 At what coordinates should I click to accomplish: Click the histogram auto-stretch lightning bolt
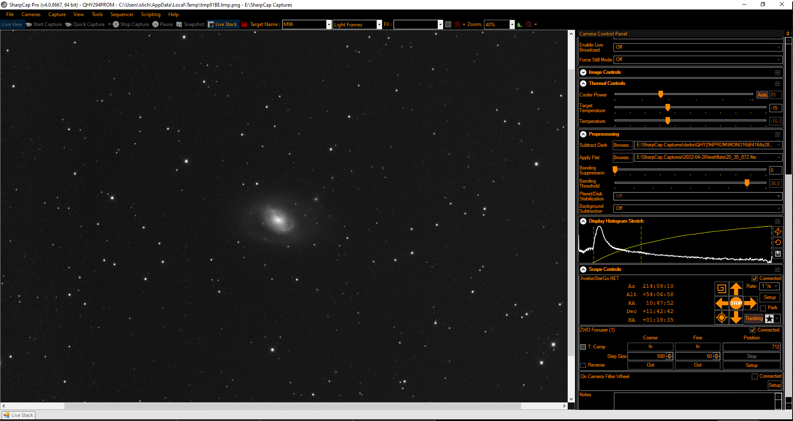click(x=778, y=231)
